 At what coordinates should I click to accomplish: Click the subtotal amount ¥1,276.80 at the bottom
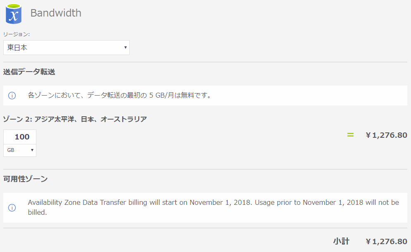[386, 241]
